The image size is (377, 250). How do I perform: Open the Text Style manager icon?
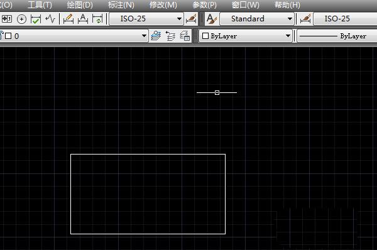click(211, 19)
